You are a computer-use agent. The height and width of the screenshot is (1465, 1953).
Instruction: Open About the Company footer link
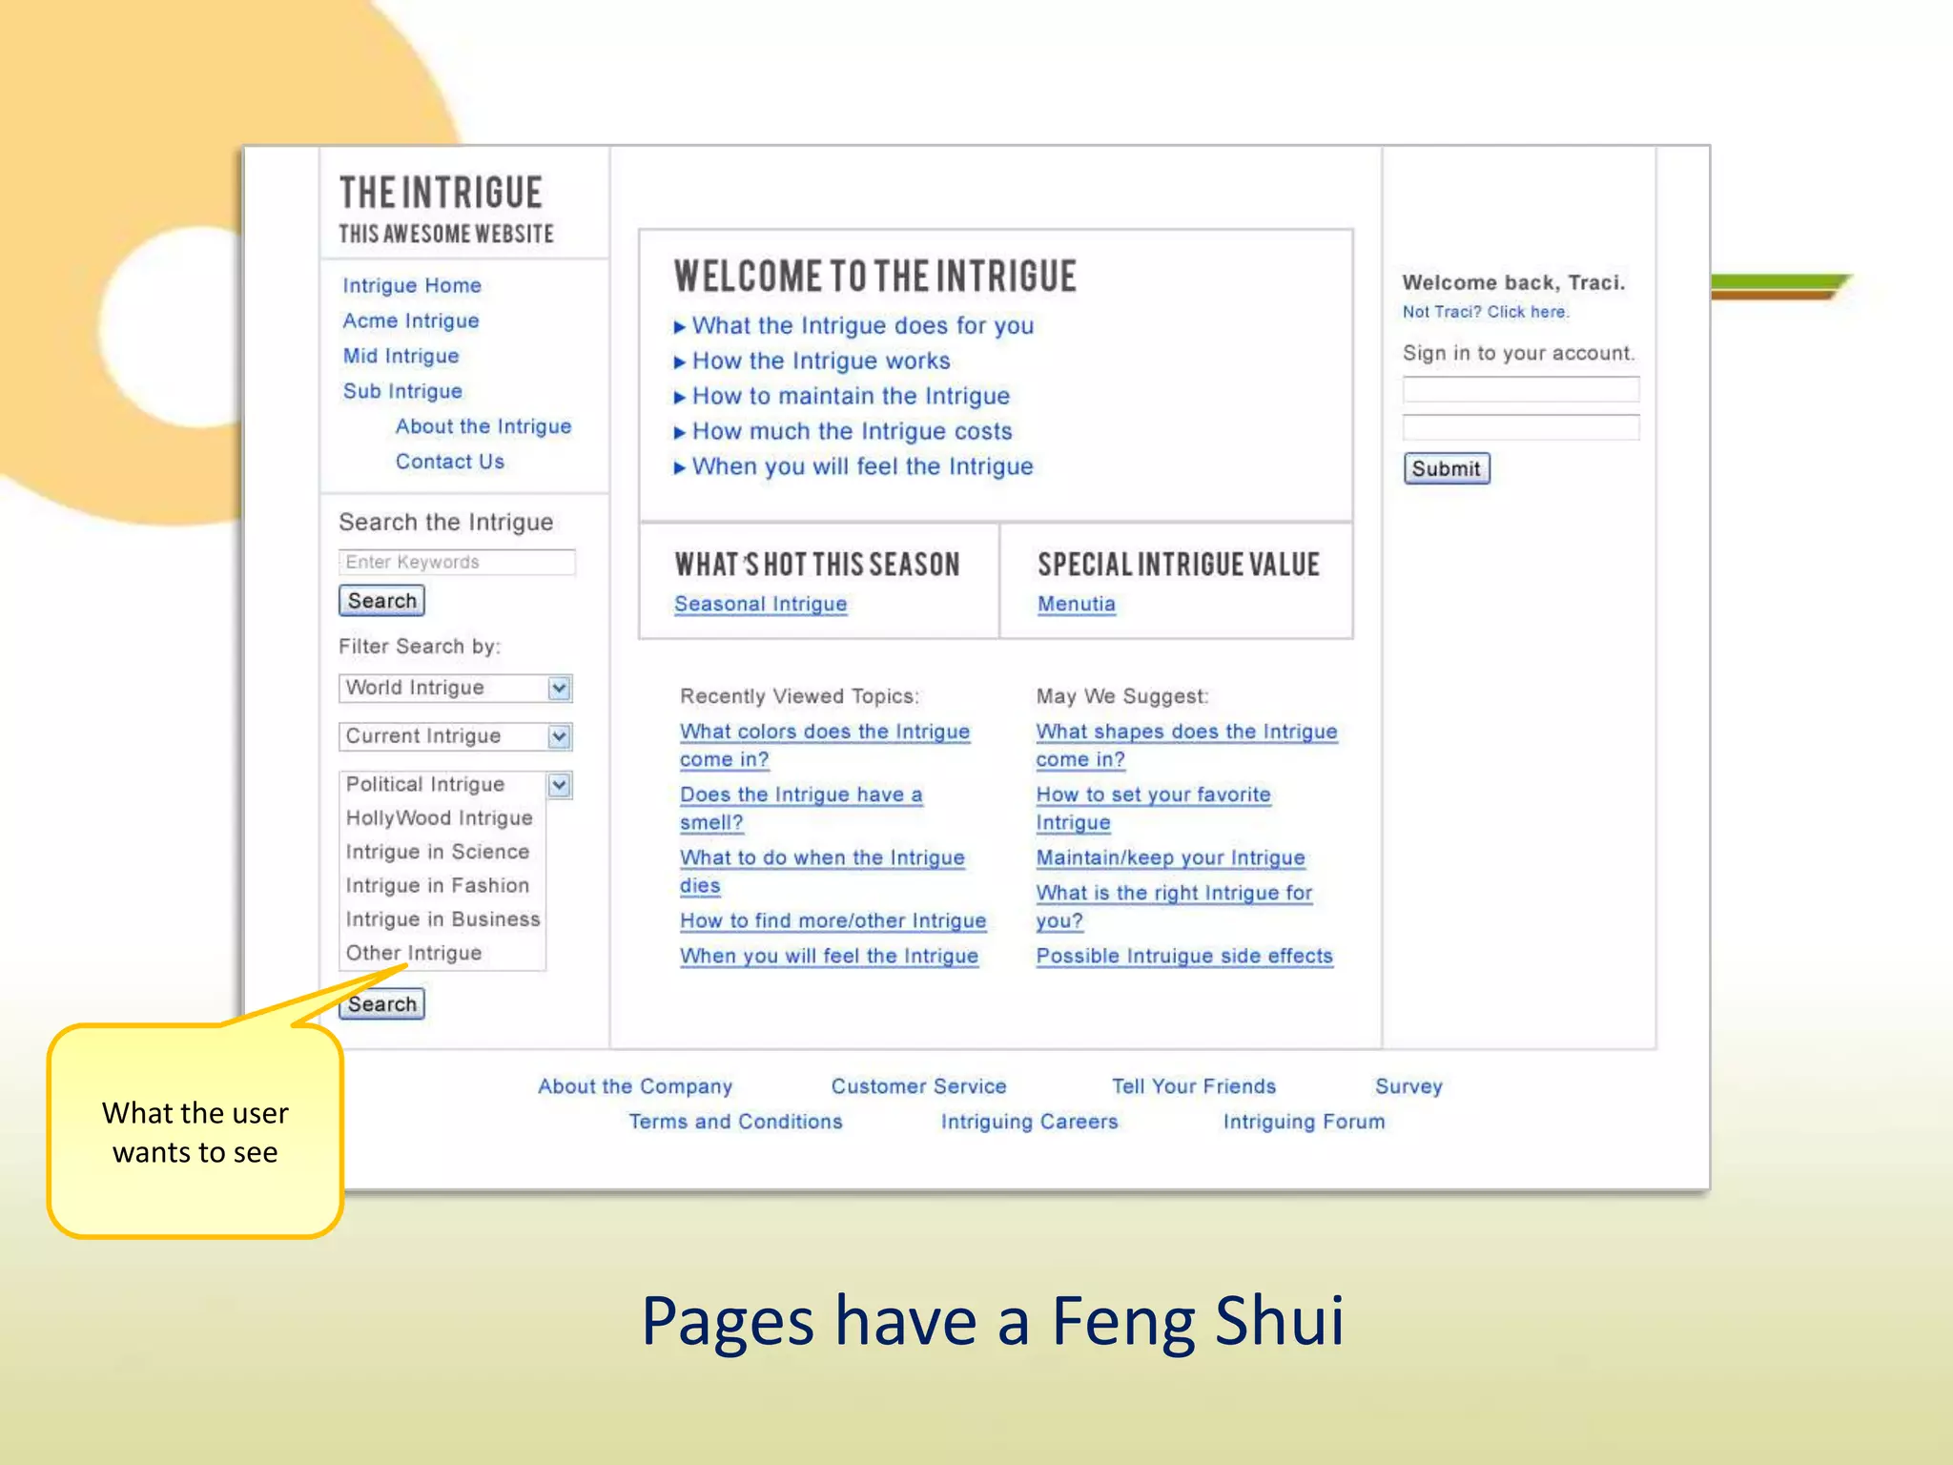635,1086
